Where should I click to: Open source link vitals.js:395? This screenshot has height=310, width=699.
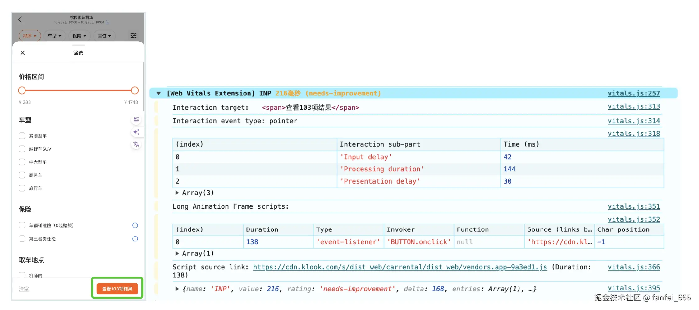[634, 288]
